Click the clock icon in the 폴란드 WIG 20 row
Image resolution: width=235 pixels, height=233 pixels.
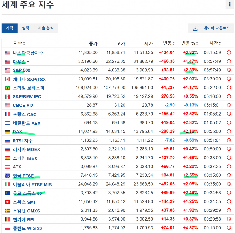(229, 228)
